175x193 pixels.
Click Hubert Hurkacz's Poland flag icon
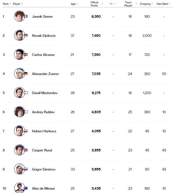coord(26,131)
